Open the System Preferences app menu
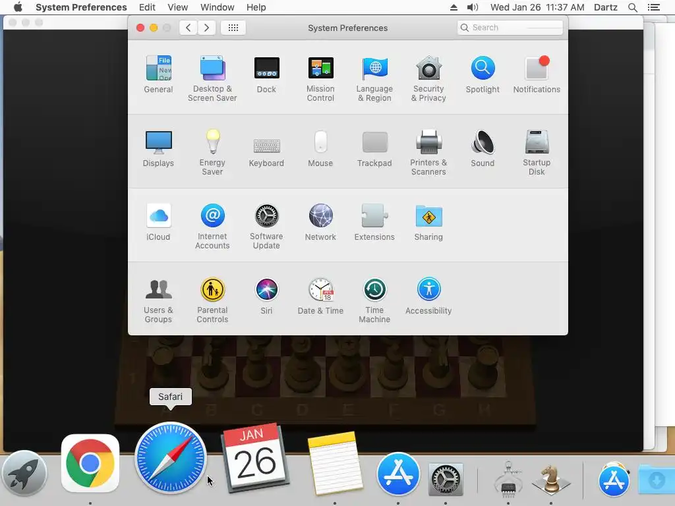 (x=81, y=7)
